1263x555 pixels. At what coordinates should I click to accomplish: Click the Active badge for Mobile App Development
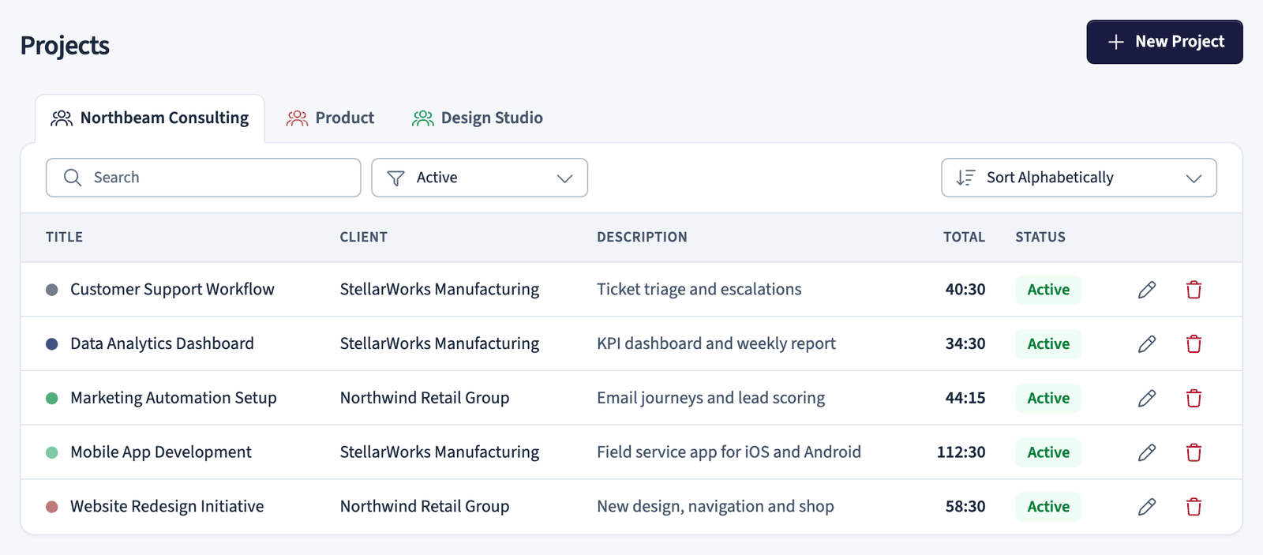click(1048, 452)
